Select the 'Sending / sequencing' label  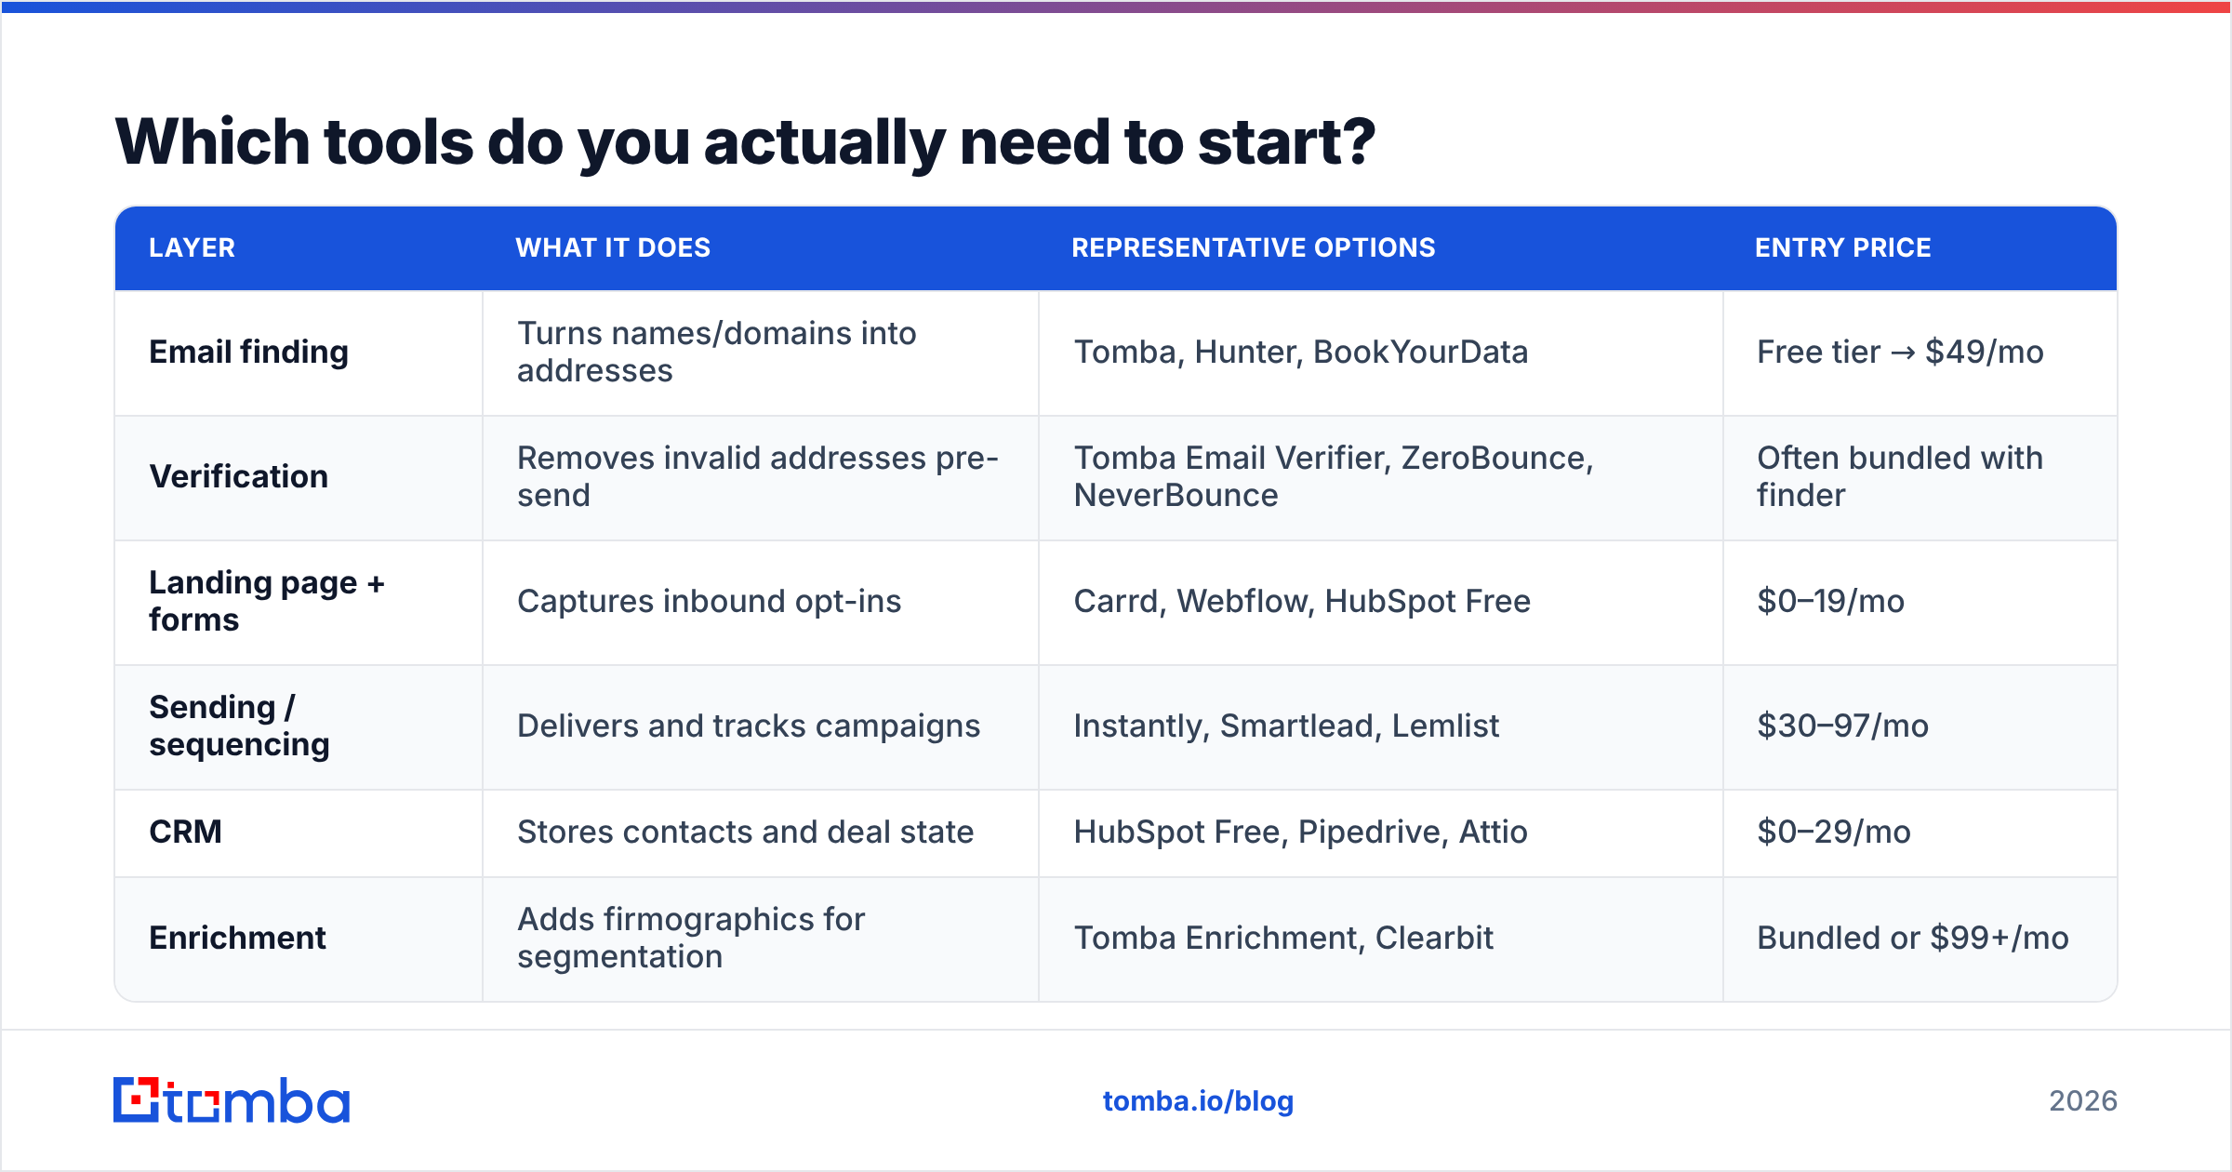pyautogui.click(x=239, y=726)
